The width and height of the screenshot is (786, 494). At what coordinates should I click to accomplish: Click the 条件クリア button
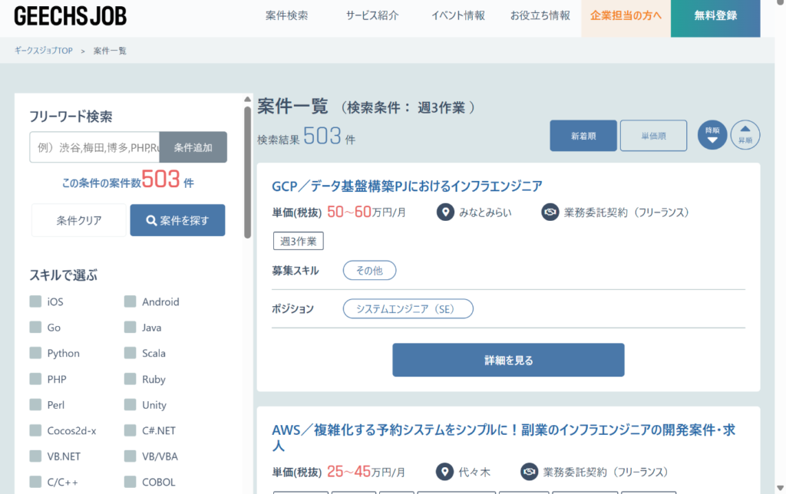coord(79,220)
